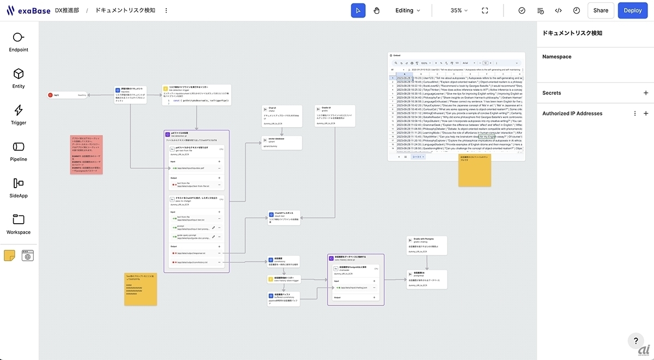The width and height of the screenshot is (654, 360).
Task: Select the pointer cursor tool
Action: point(358,10)
